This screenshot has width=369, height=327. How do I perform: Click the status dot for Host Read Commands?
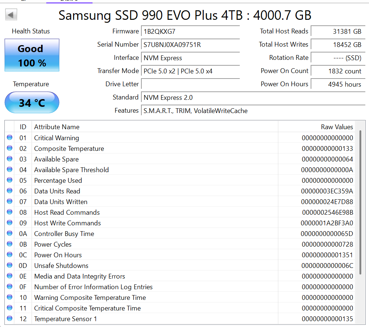coord(10,212)
